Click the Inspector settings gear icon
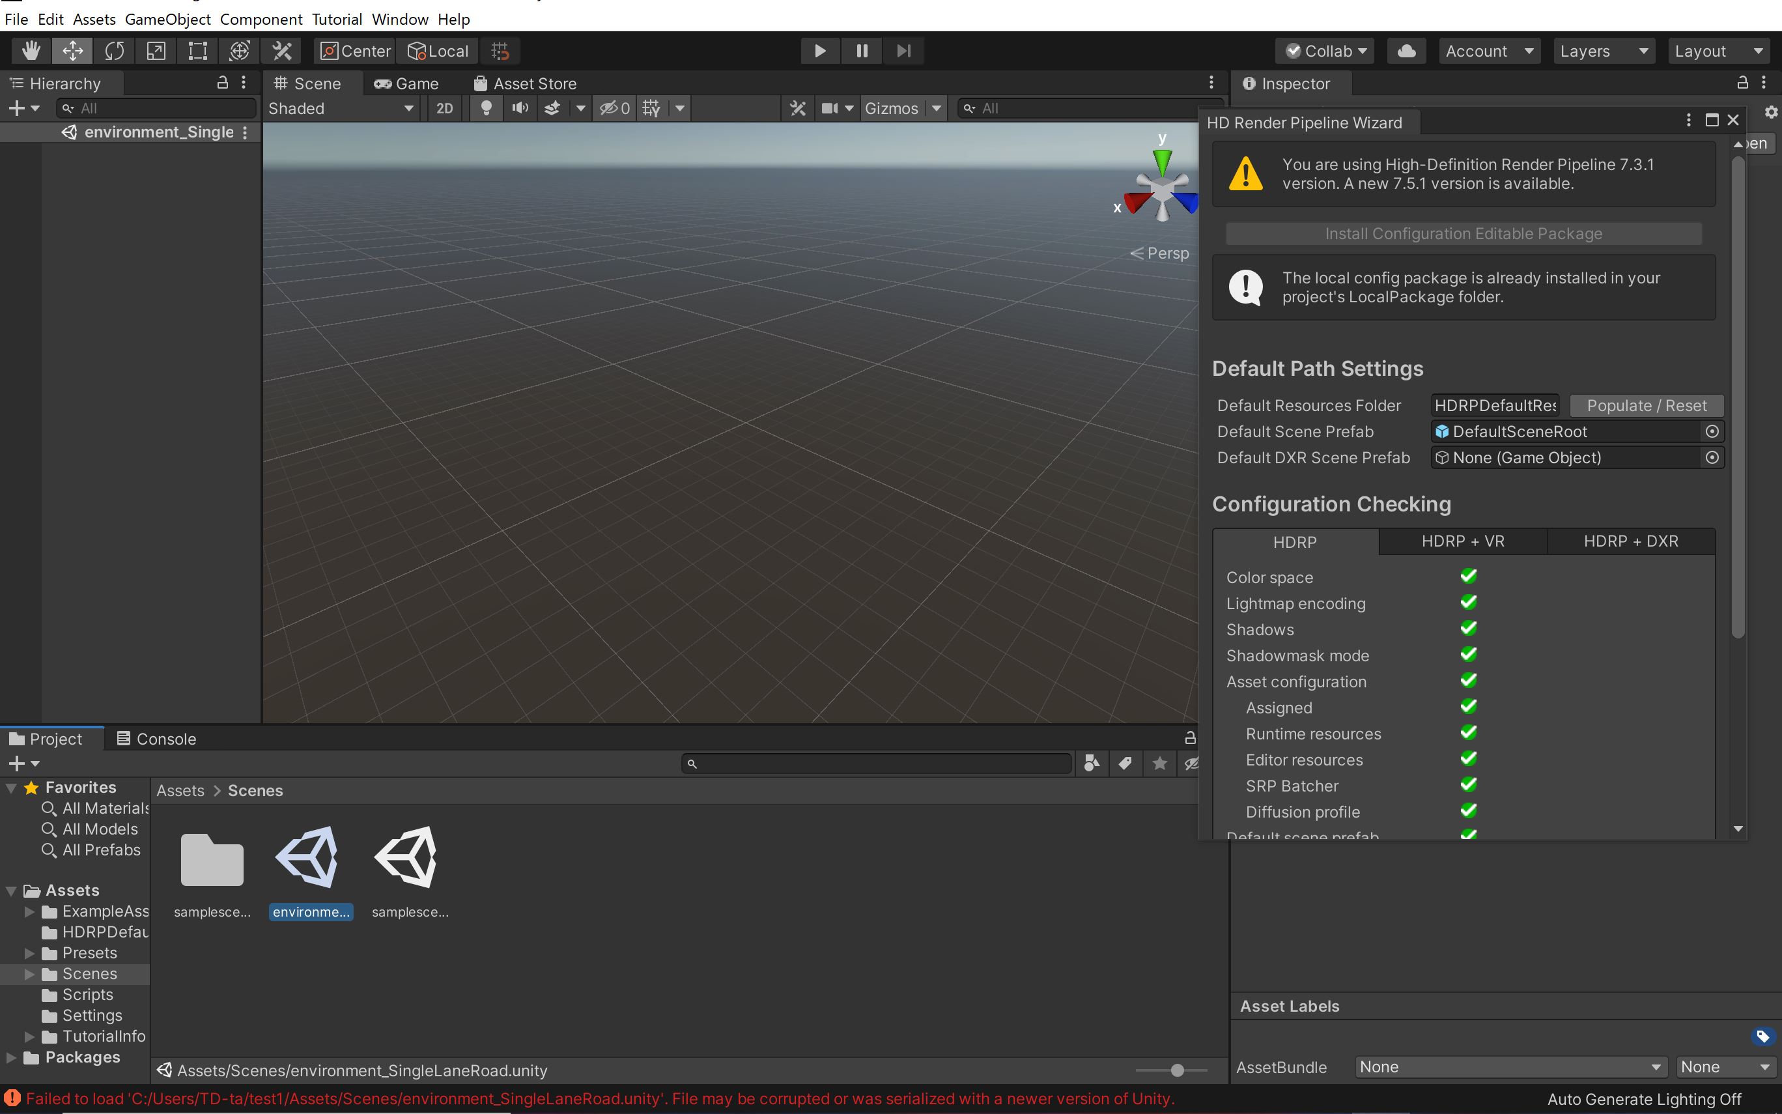Screen dimensions: 1782x1114 [1770, 111]
